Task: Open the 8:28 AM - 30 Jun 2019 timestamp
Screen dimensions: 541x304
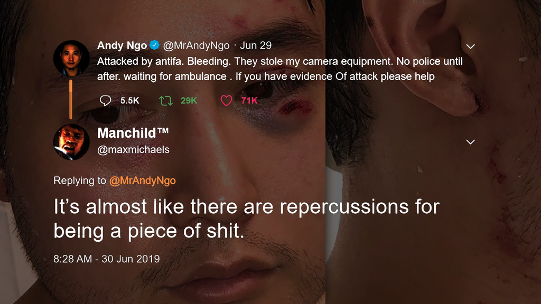Action: coord(106,259)
